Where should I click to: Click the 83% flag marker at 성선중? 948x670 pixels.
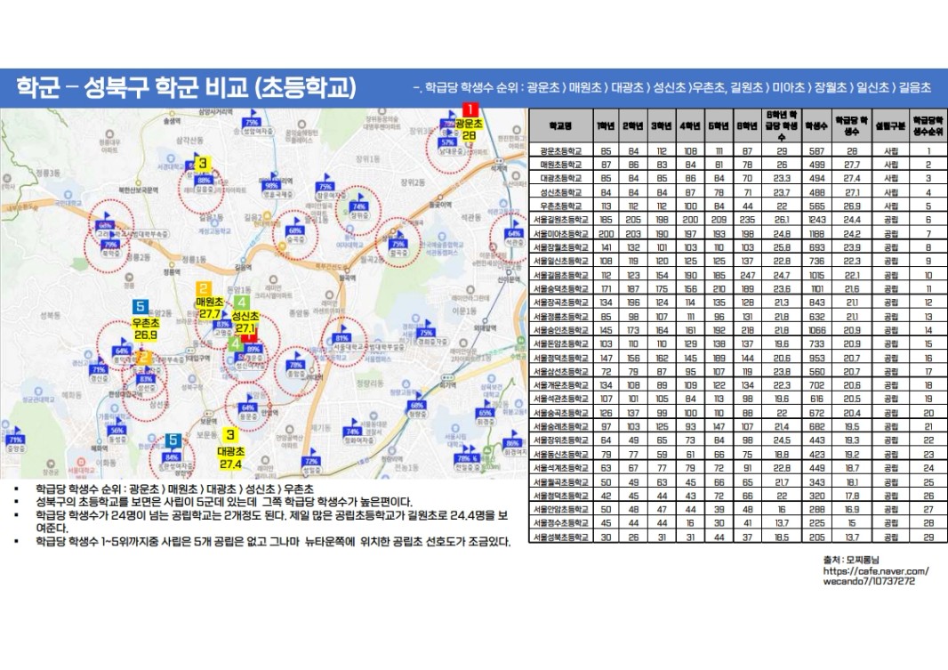click(x=147, y=378)
